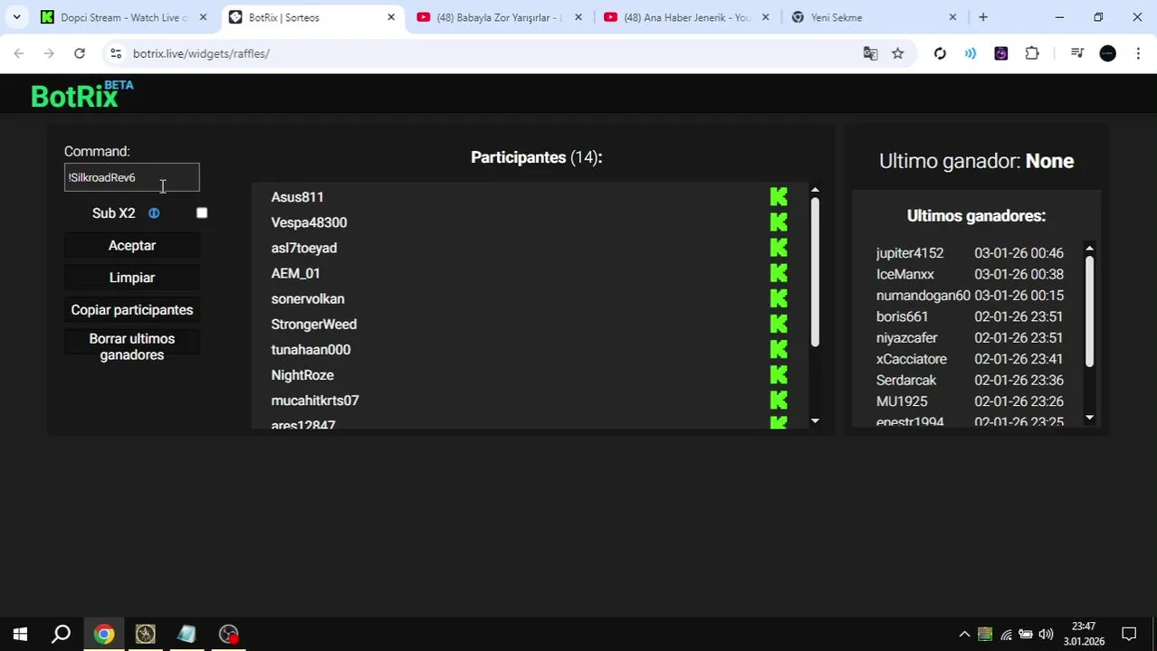This screenshot has height=651, width=1157.
Task: Open the Chrome profile avatar
Action: 1107,53
